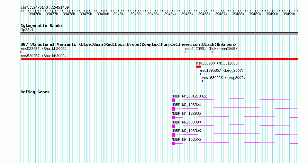Select the MOBP|NR_103505 transcript label
This screenshot has width=308, height=163.
pyautogui.click(x=186, y=139)
